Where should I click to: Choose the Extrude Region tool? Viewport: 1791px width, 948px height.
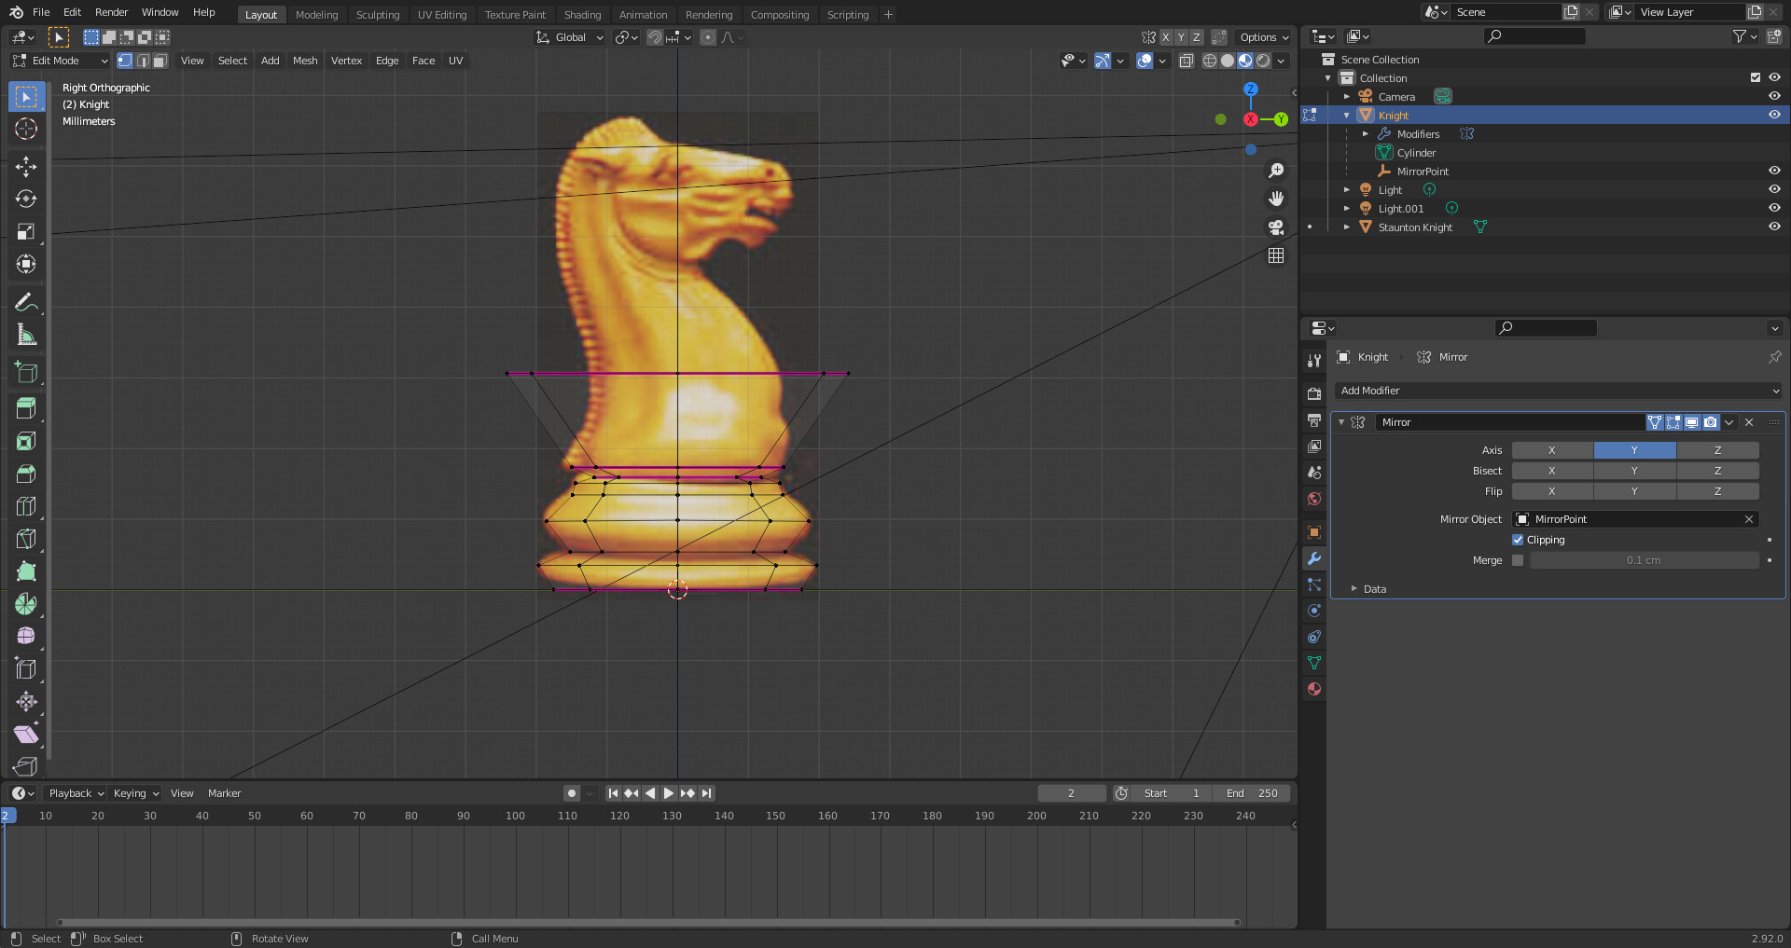click(x=26, y=408)
